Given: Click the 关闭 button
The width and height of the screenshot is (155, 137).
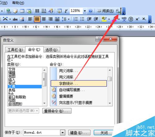Looking at the screenshot, I should (x=104, y=133).
